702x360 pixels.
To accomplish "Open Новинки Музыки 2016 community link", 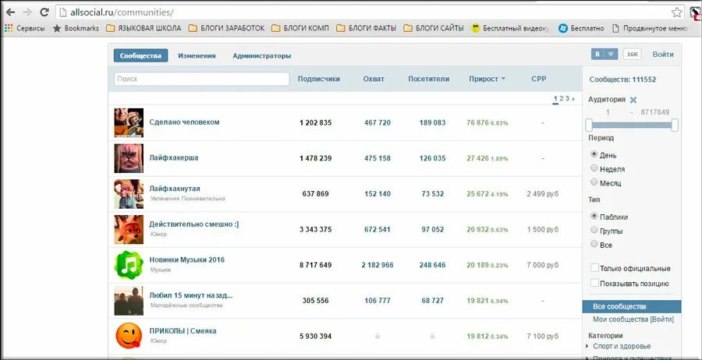I will [x=187, y=259].
